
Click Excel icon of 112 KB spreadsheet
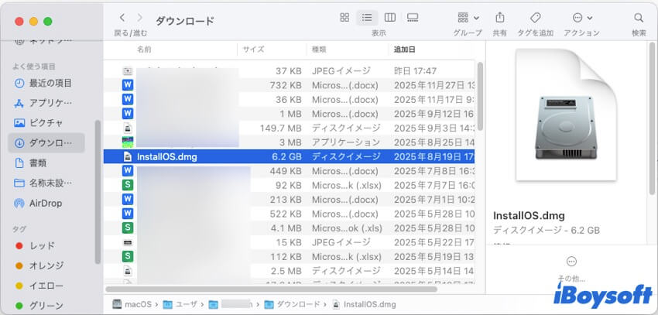click(x=128, y=256)
